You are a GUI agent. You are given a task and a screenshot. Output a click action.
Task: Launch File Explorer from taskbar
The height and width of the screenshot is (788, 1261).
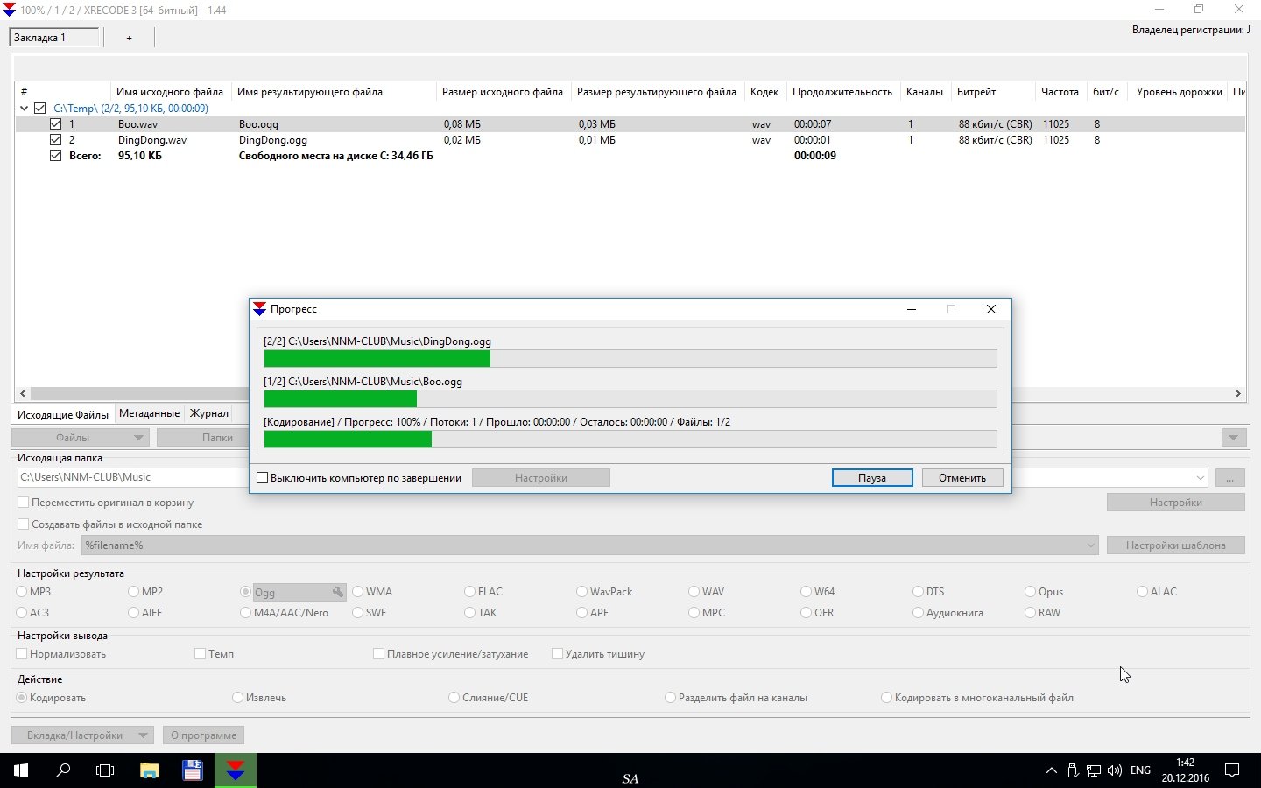(150, 770)
